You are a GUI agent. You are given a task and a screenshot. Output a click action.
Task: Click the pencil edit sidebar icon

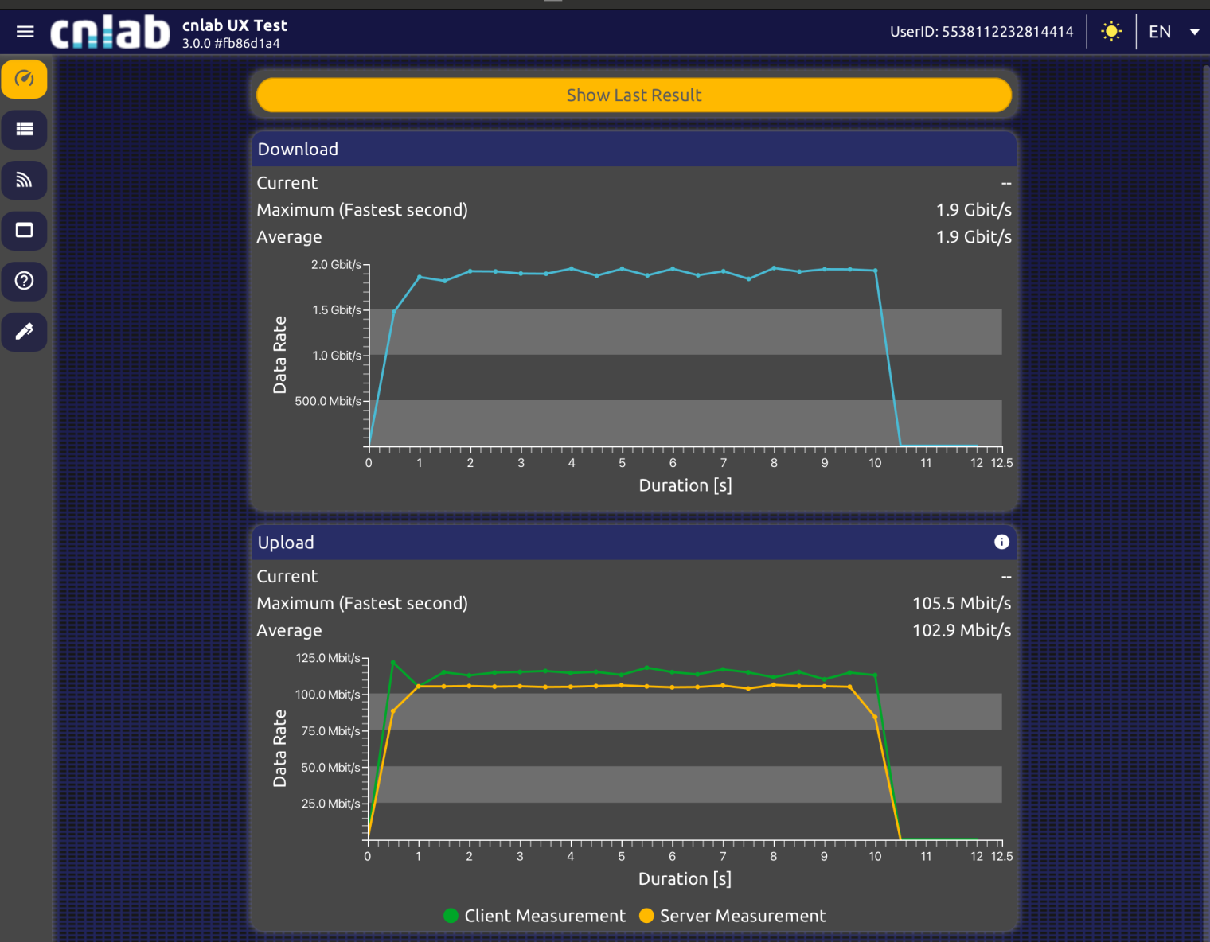pos(25,332)
